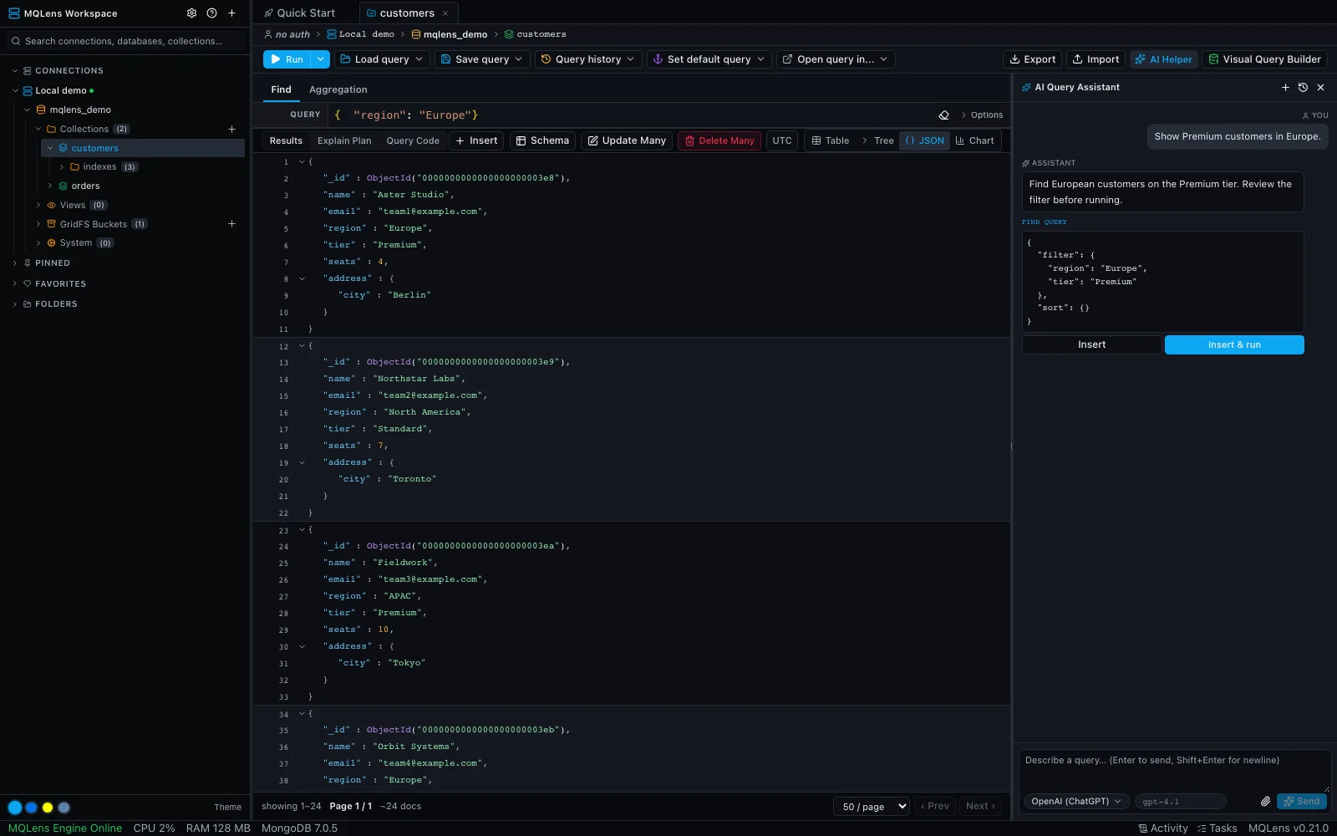Choose the OpenAI (ChatGPT) provider dropdown
The width and height of the screenshot is (1337, 836).
[x=1076, y=801]
